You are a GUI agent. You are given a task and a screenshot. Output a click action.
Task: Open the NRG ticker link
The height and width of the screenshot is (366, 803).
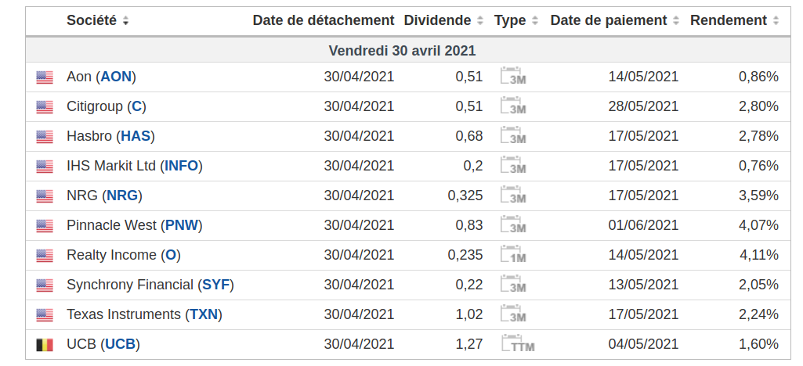(122, 196)
